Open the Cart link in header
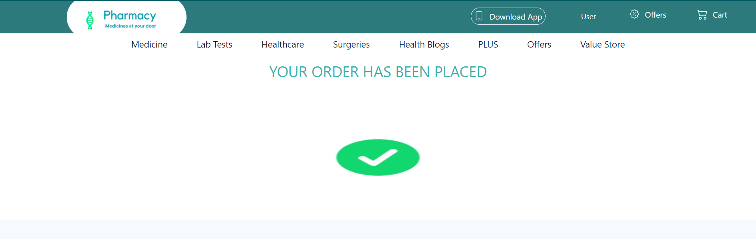756x239 pixels. click(x=720, y=15)
